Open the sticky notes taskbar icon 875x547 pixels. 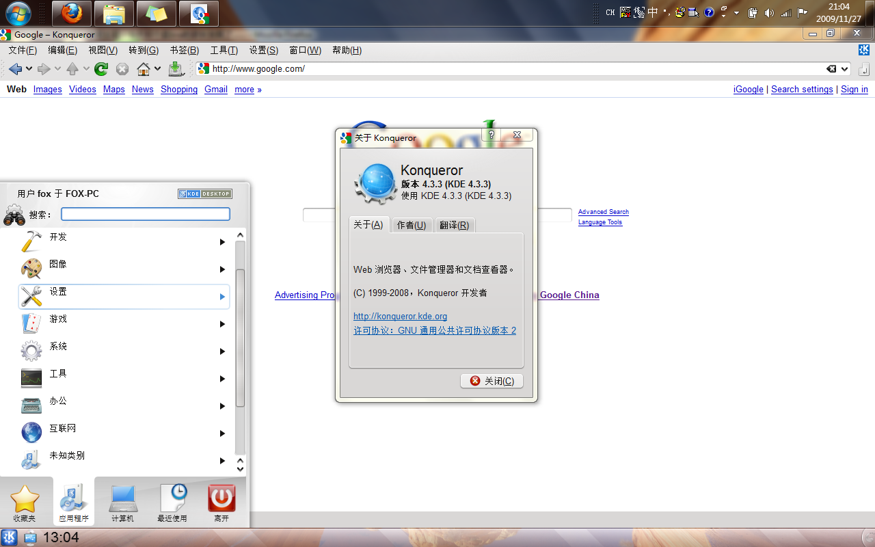tap(157, 13)
